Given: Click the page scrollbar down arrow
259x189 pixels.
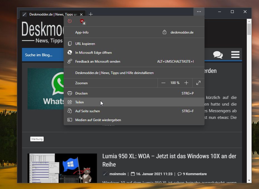Looking at the screenshot, I should (249, 180).
